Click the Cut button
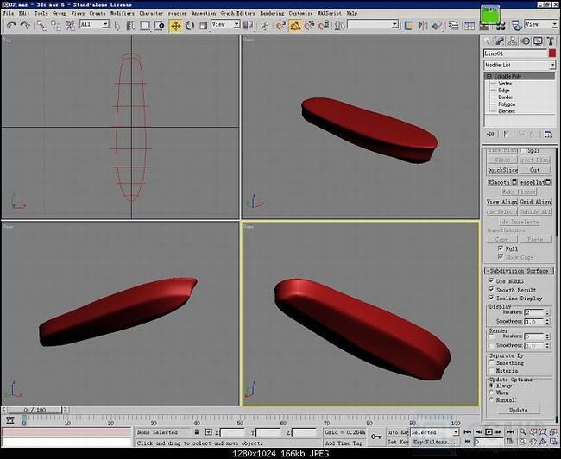Viewport: 561px width, 459px height. click(x=535, y=170)
